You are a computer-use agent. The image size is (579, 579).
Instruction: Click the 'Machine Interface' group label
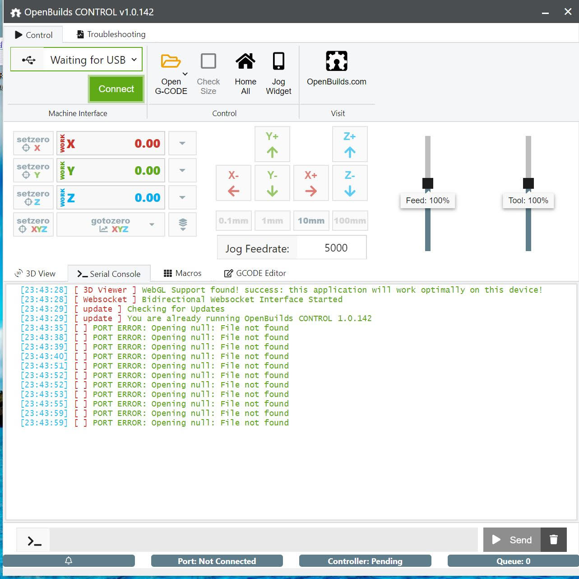pyautogui.click(x=78, y=113)
